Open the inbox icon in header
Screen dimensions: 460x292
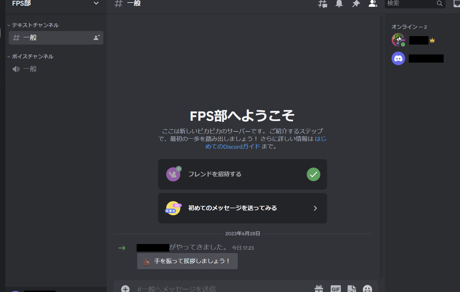(x=457, y=3)
